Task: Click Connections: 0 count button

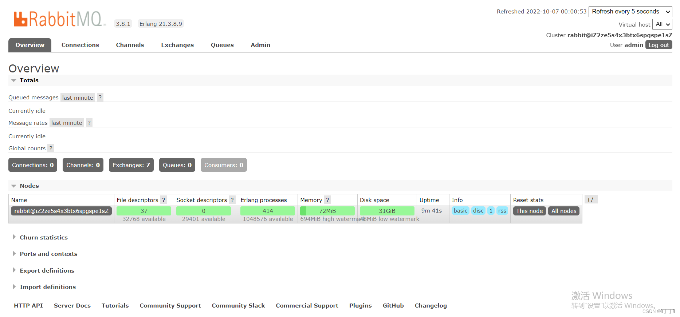Action: (33, 165)
